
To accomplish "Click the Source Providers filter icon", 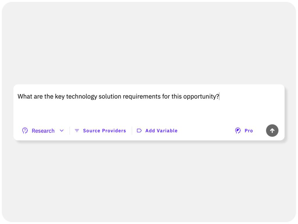I will coord(77,130).
